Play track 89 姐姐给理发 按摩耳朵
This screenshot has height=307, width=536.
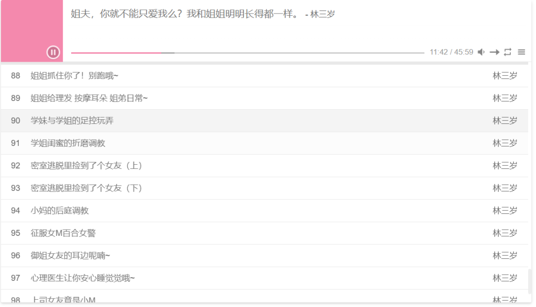(x=264, y=98)
